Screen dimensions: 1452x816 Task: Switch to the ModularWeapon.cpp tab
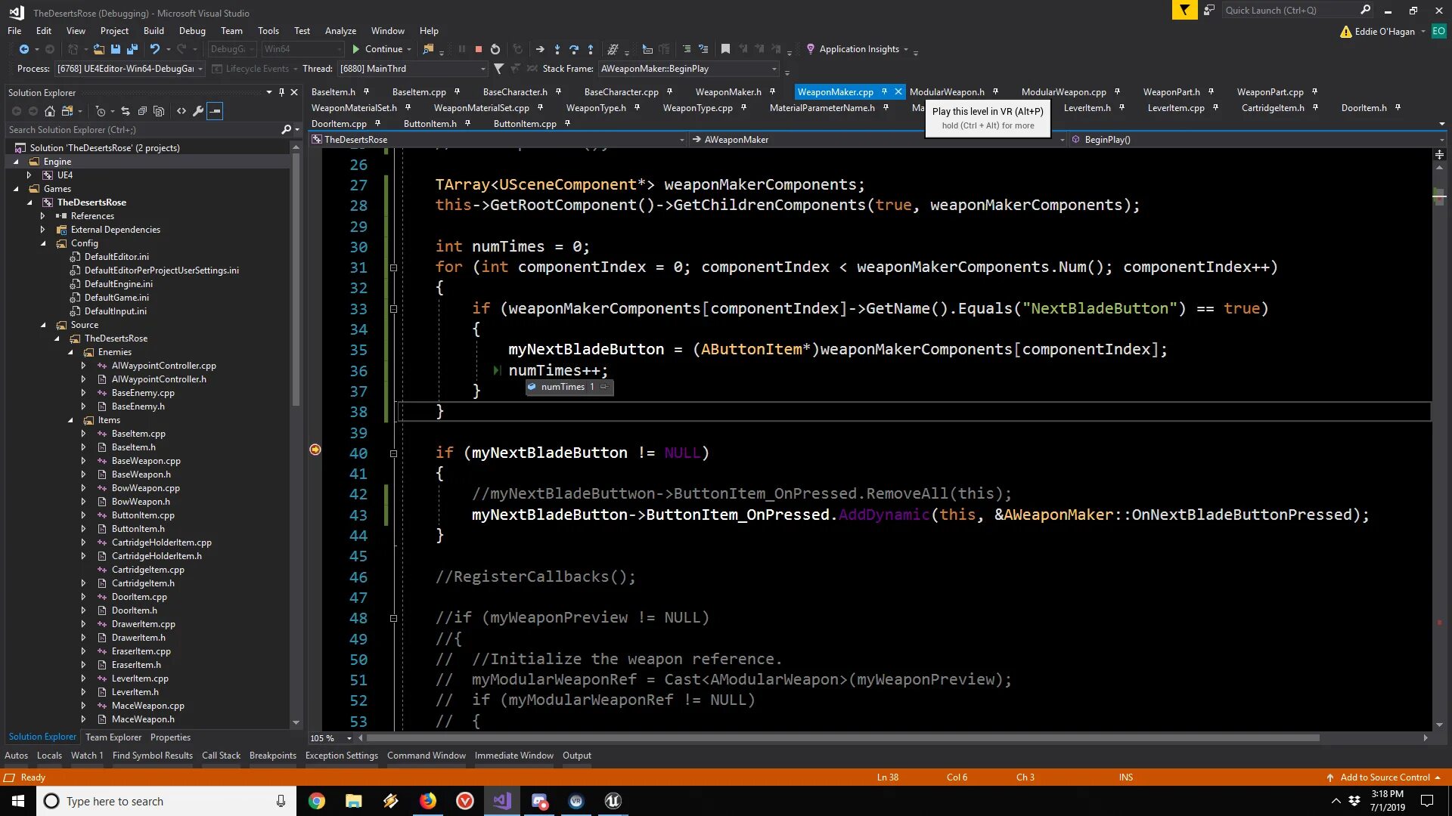(1063, 91)
